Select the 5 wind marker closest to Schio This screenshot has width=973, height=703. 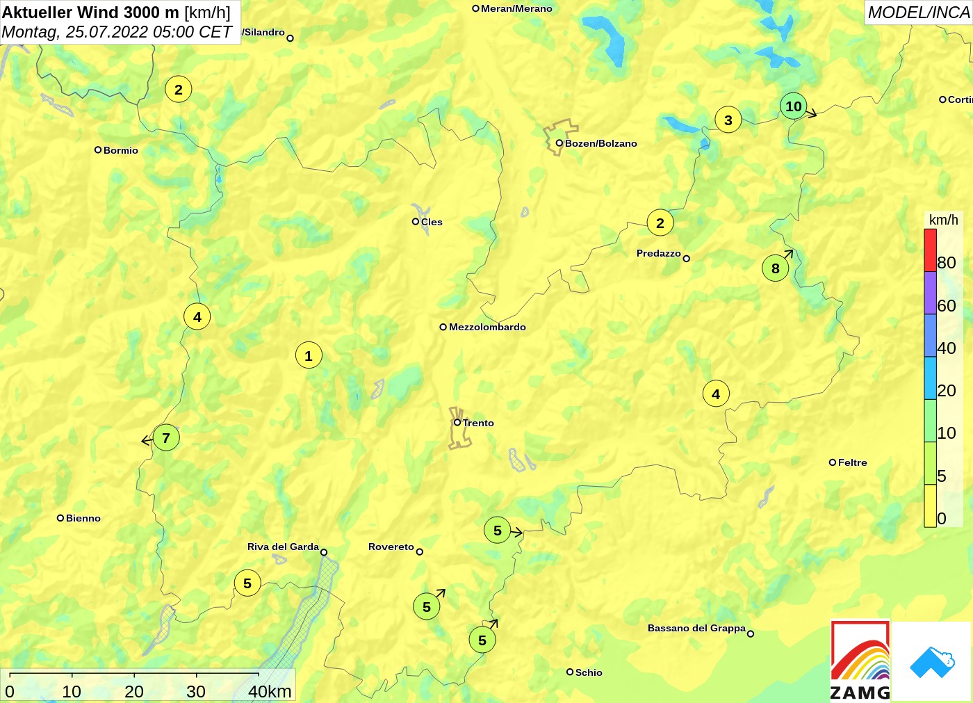[482, 640]
